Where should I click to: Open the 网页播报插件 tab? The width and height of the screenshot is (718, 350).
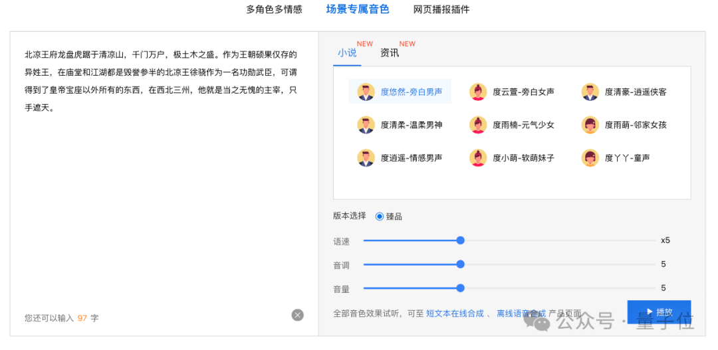pyautogui.click(x=441, y=9)
